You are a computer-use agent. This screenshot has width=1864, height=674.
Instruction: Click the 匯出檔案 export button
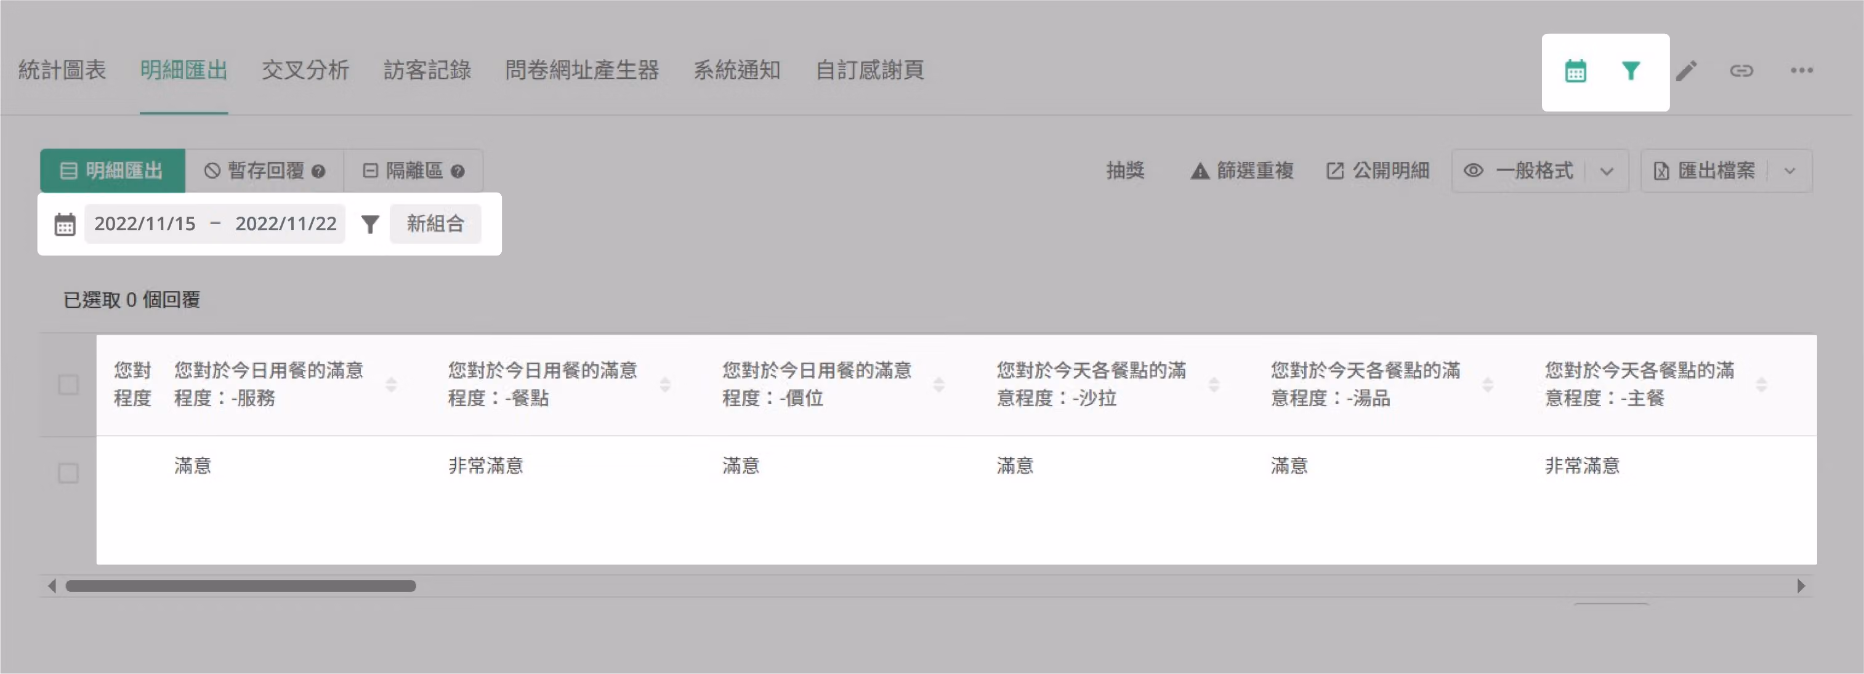point(1704,171)
